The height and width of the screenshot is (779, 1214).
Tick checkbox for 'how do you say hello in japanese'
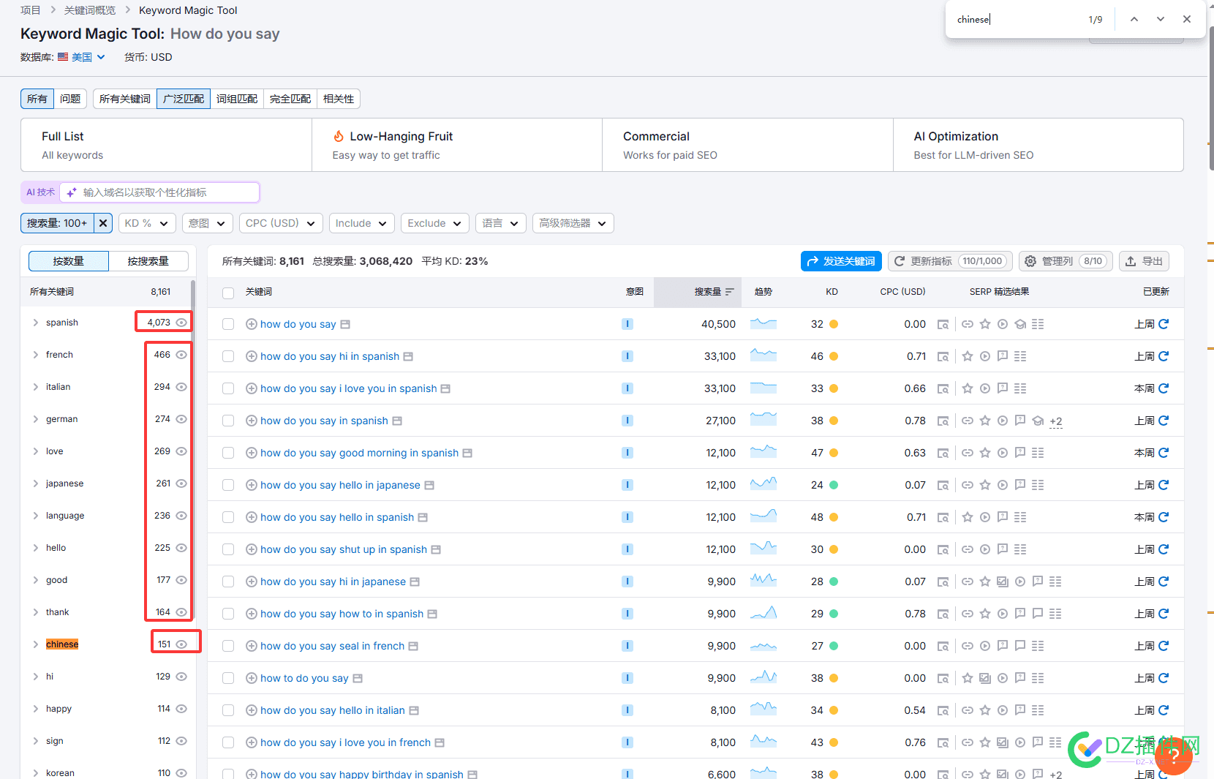click(228, 485)
